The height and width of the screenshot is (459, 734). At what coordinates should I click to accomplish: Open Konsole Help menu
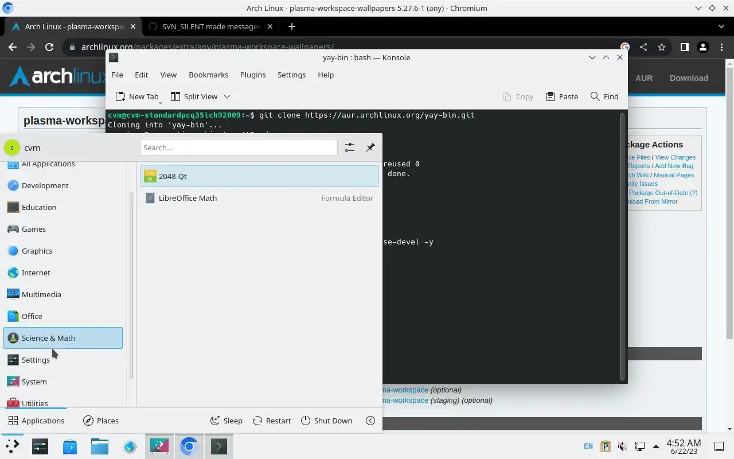point(326,75)
